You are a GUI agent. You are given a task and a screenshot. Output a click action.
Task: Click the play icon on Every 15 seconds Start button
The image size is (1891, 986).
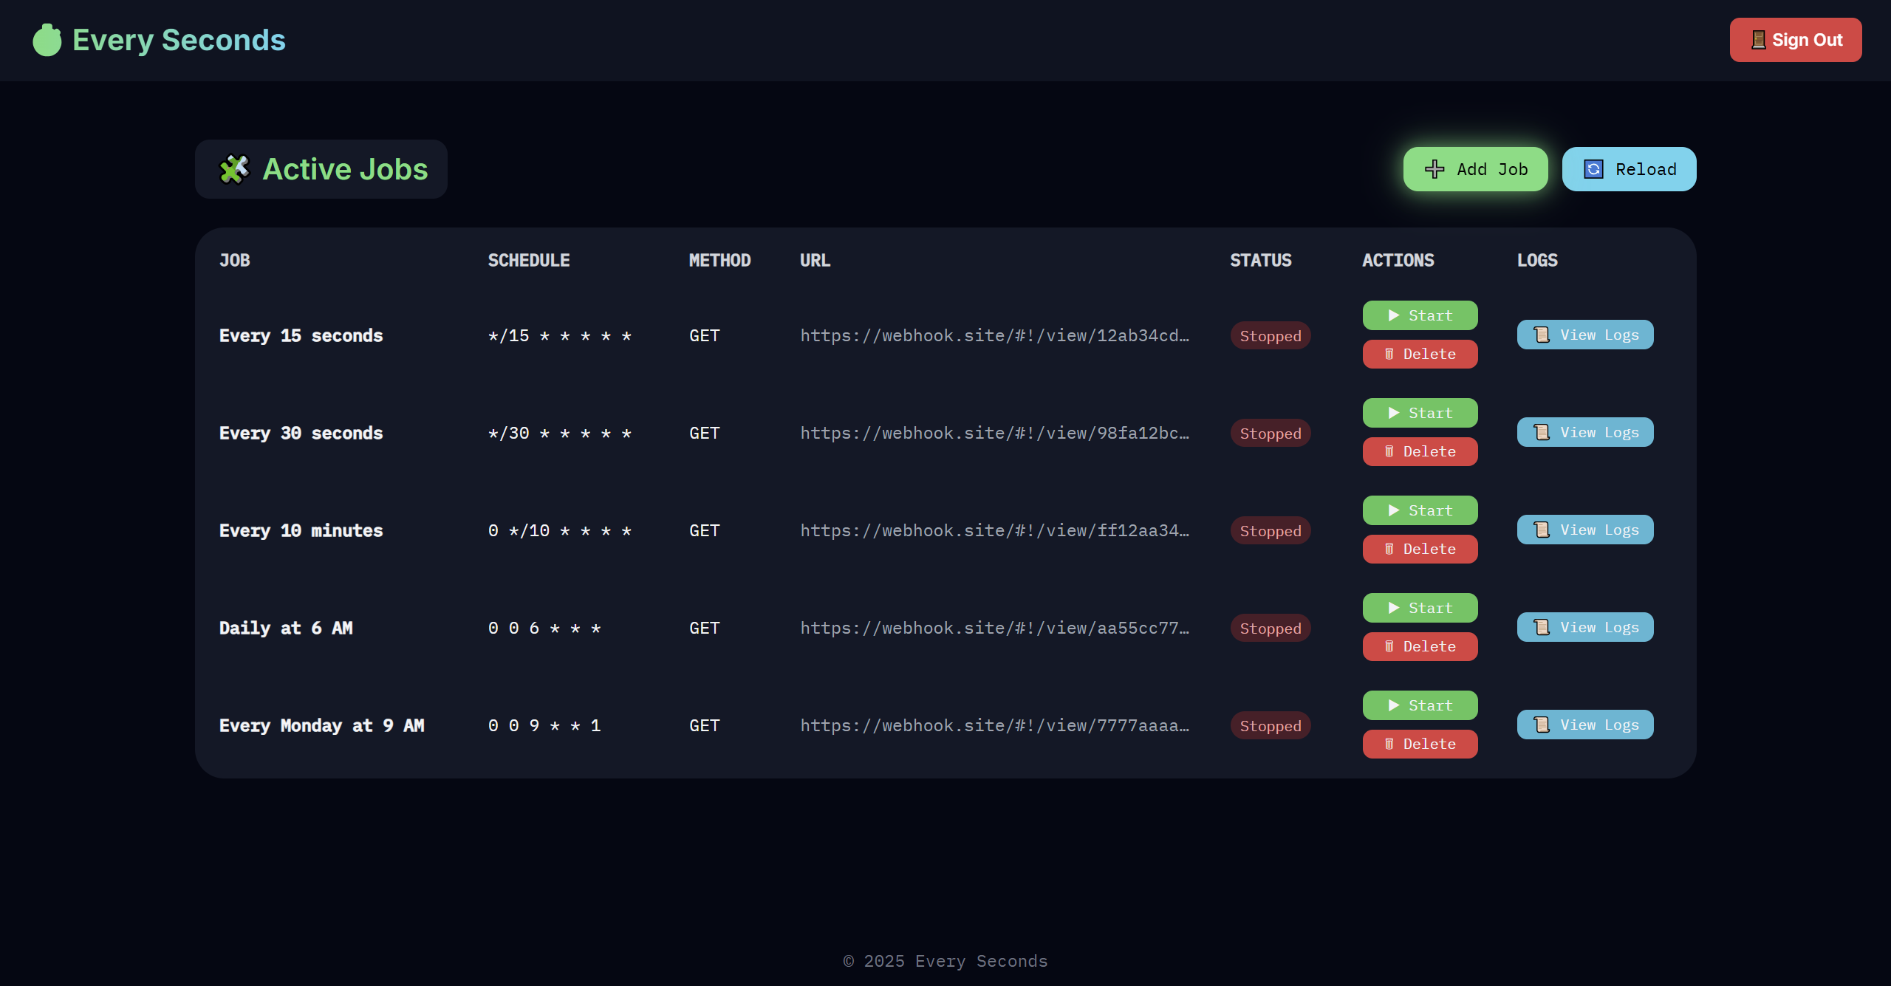(1395, 315)
